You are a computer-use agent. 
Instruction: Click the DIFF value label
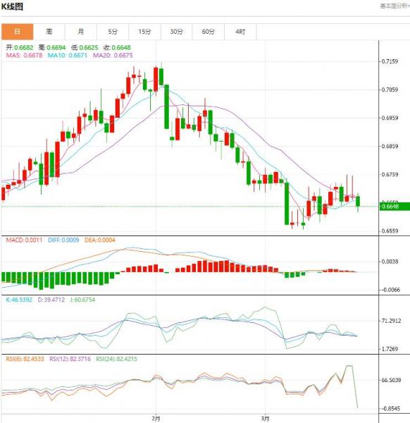point(63,240)
